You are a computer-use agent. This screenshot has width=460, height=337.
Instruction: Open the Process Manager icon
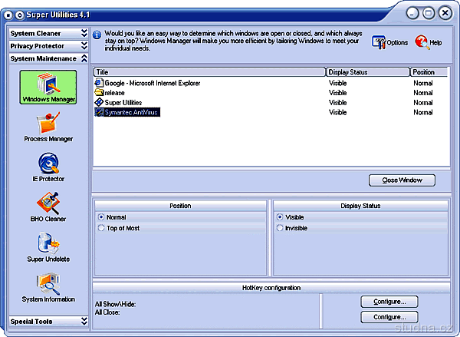pyautogui.click(x=48, y=127)
